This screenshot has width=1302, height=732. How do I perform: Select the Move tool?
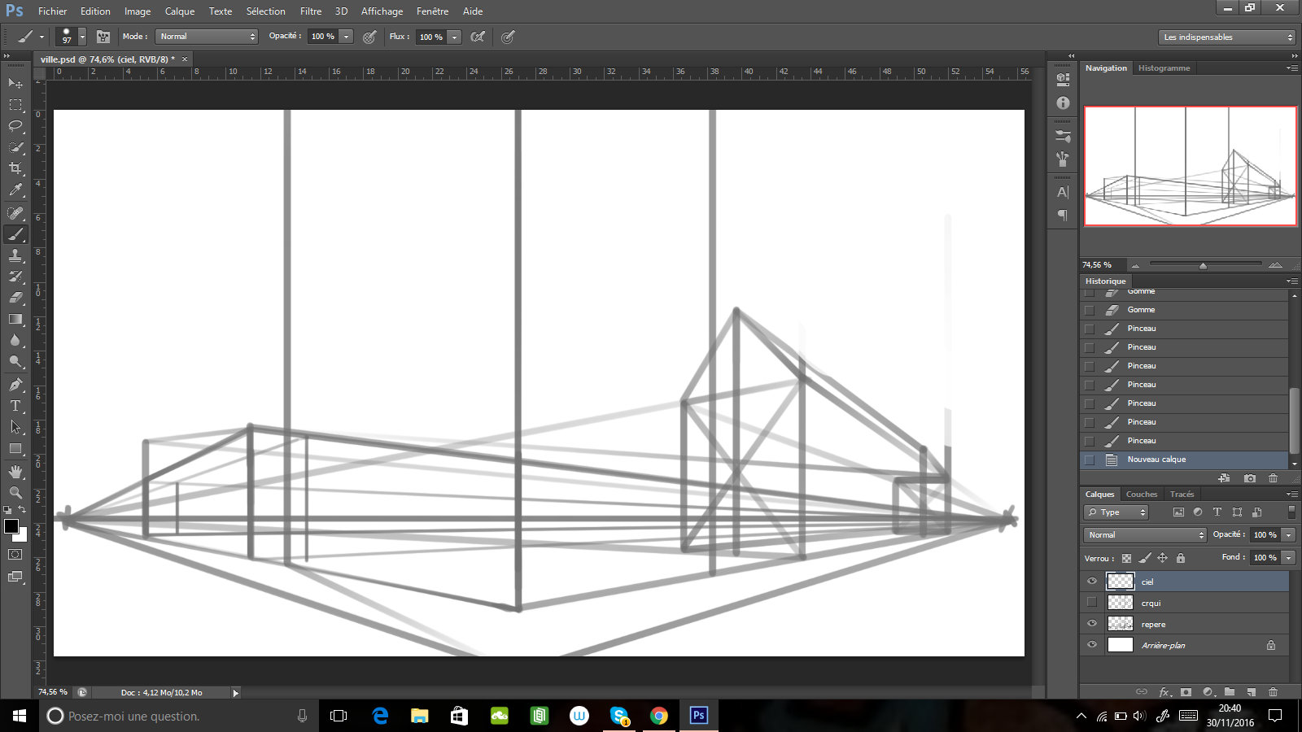15,84
